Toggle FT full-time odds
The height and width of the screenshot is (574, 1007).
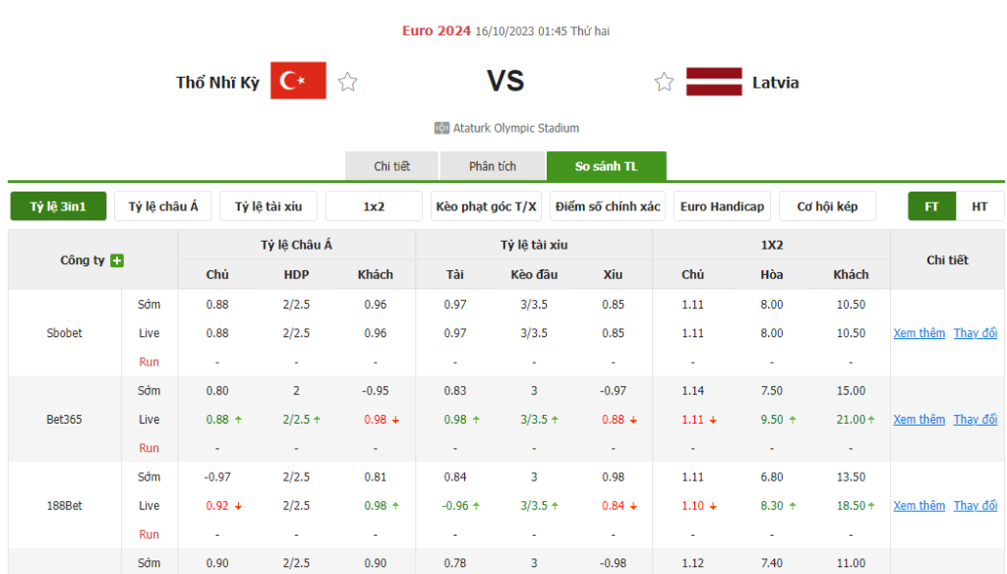pos(932,206)
